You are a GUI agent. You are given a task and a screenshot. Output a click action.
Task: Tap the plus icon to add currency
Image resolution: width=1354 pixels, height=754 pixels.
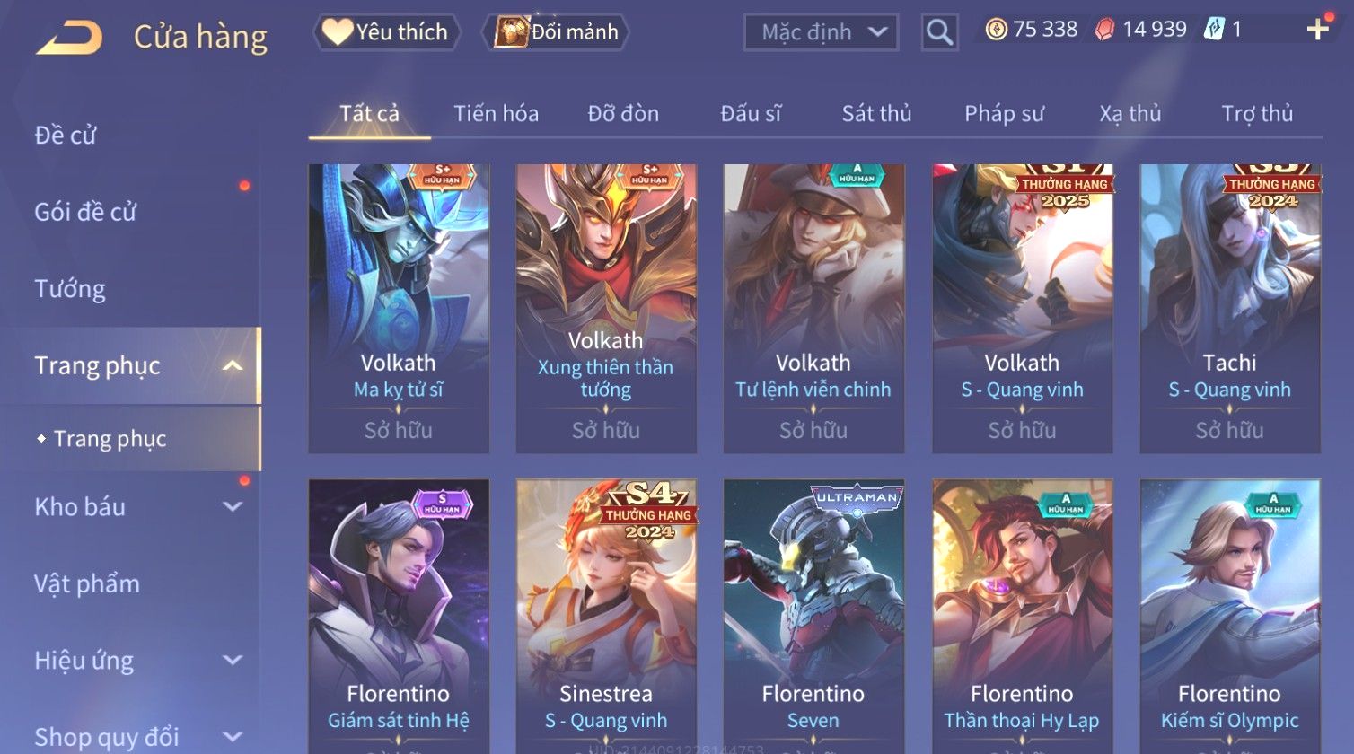[x=1317, y=31]
